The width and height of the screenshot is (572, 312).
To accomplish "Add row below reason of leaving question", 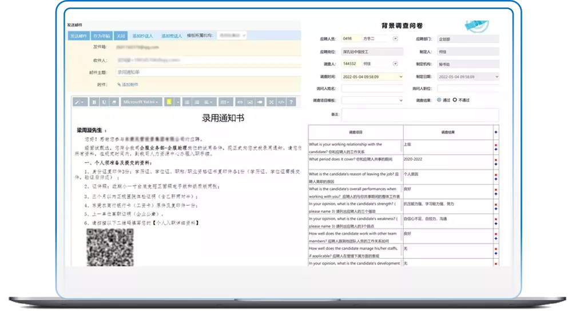I will click(x=496, y=179).
